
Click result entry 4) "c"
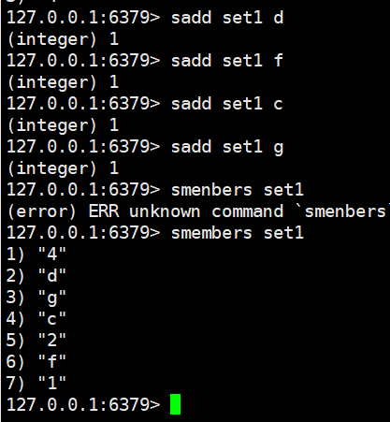pos(36,319)
